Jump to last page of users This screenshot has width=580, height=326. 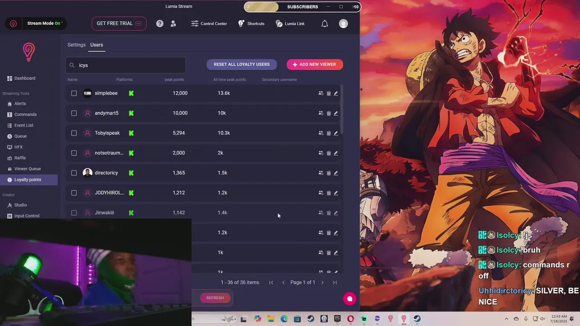[x=334, y=283]
